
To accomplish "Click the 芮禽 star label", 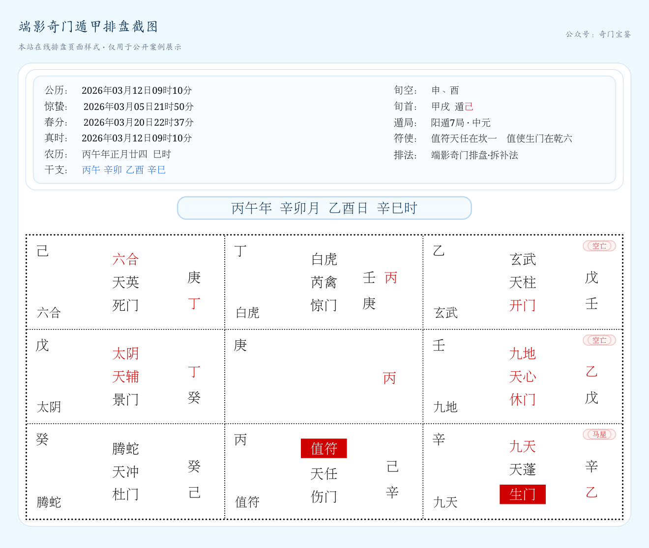I will [x=324, y=282].
